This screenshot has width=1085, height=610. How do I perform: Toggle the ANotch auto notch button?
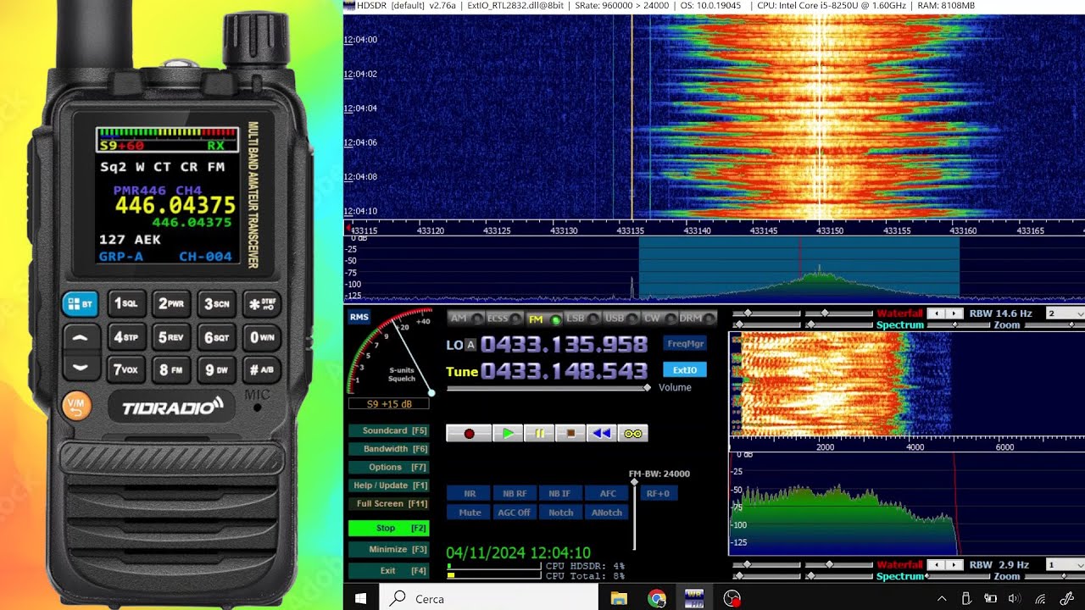[607, 512]
